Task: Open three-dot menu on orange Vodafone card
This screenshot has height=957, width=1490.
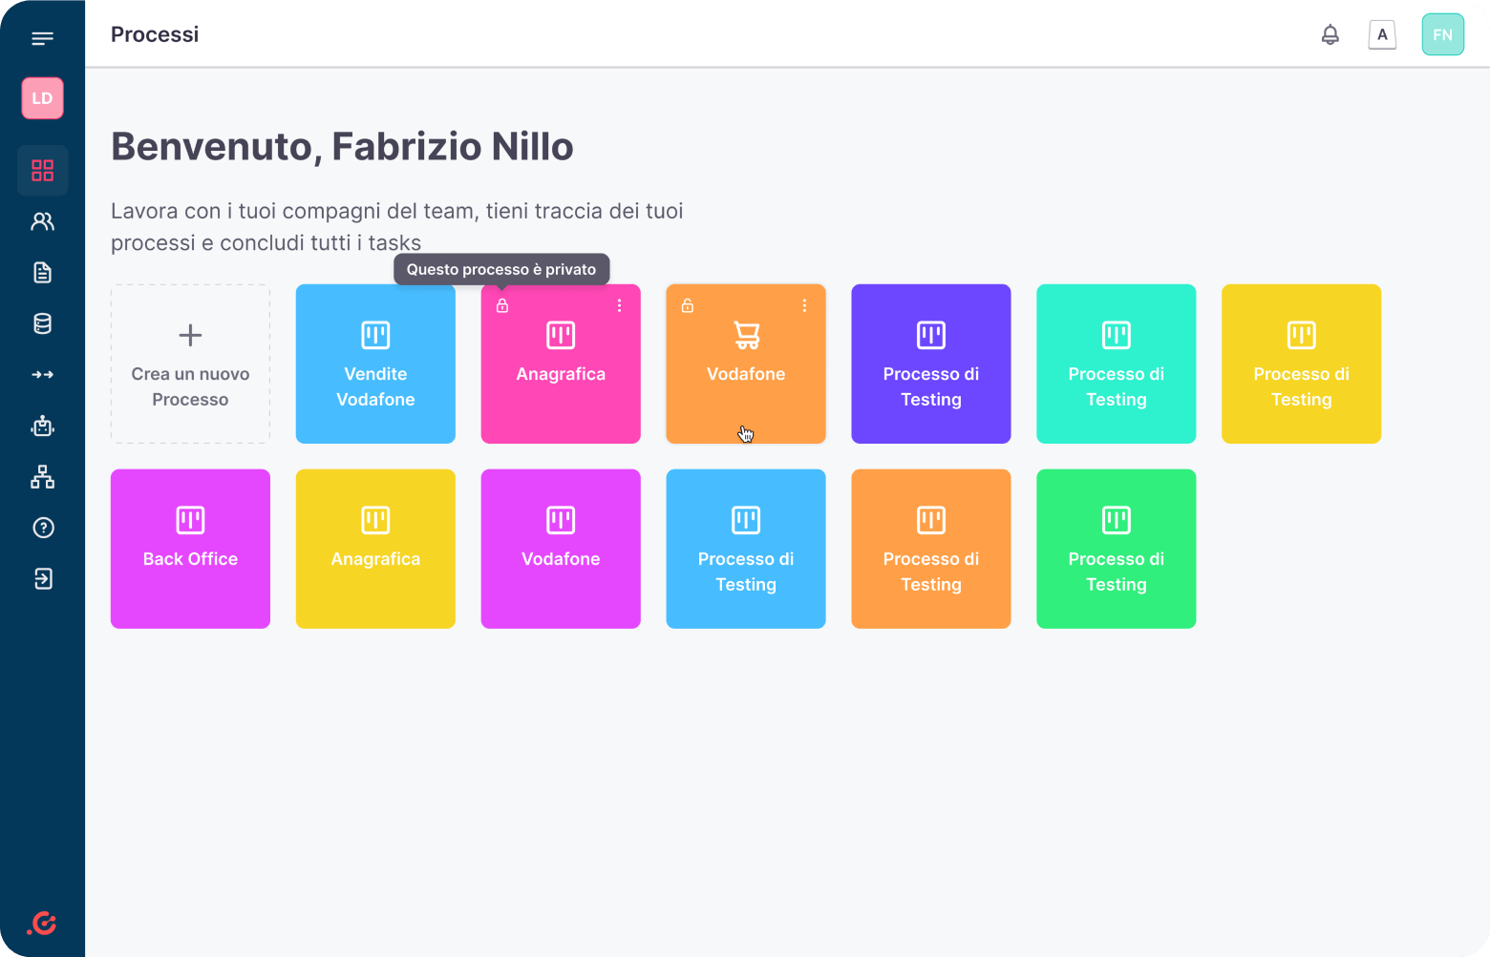Action: pos(804,305)
